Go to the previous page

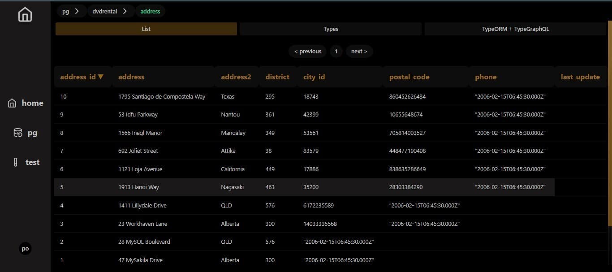pyautogui.click(x=308, y=51)
